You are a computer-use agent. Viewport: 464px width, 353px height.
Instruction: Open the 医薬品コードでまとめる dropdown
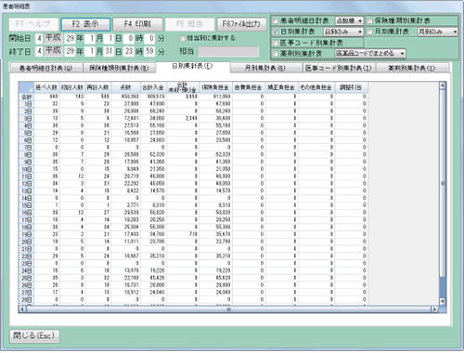point(370,54)
